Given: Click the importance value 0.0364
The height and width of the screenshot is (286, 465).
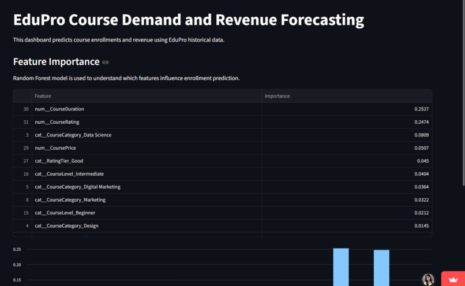Looking at the screenshot, I should point(421,187).
